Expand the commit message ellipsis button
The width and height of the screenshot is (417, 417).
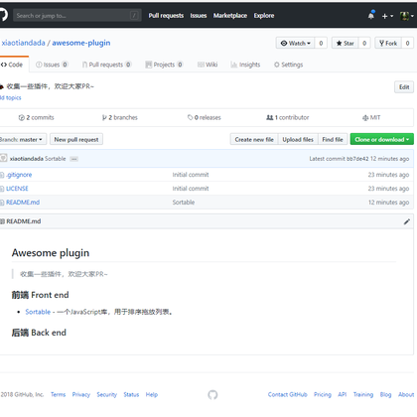click(74, 159)
